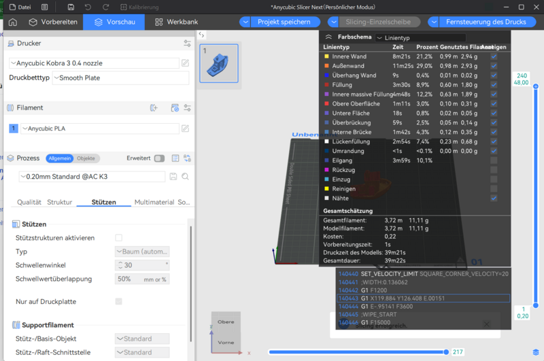This screenshot has height=361, width=544.
Task: Click the add filament icon
Action: coord(154,108)
